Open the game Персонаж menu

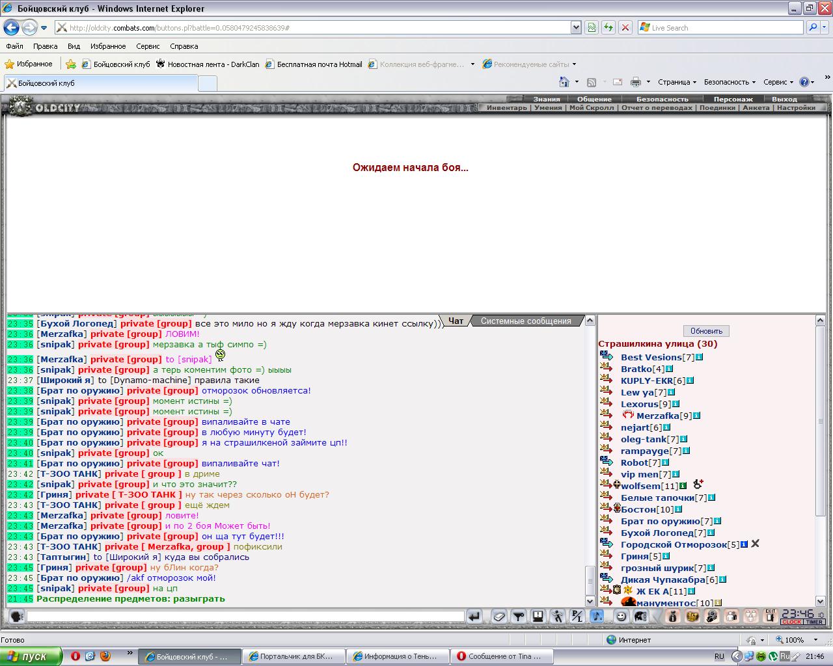point(733,99)
